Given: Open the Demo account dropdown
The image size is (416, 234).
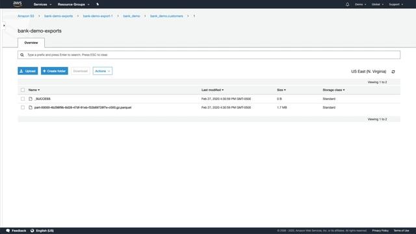Looking at the screenshot, I should [x=360, y=5].
